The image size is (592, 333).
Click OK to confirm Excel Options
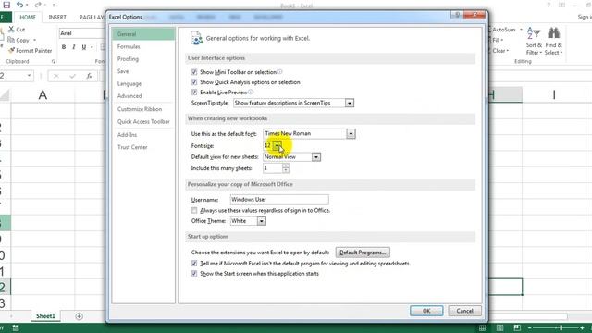click(x=426, y=311)
